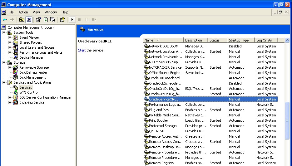Click the Export List toolbar icon
This screenshot has height=166, width=292.
click(53, 20)
